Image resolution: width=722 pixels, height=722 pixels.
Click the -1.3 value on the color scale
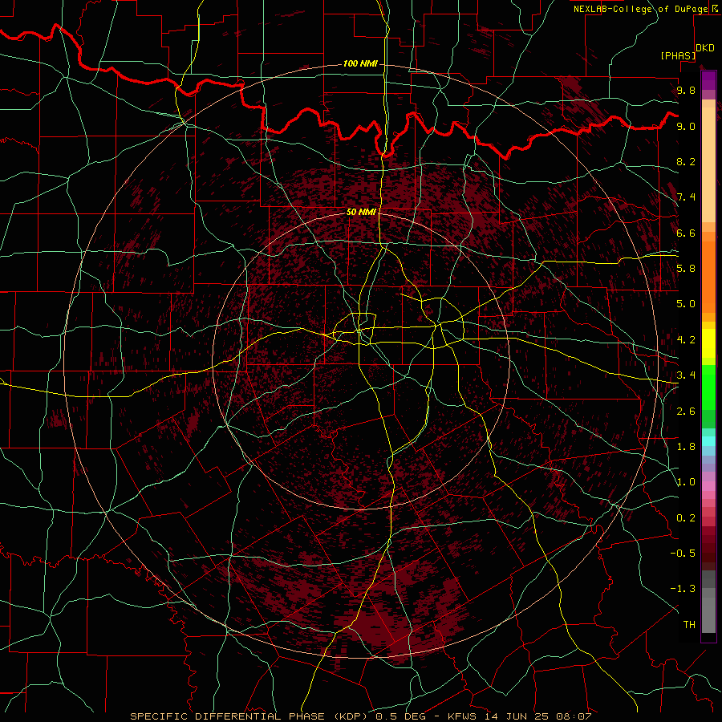click(x=683, y=589)
